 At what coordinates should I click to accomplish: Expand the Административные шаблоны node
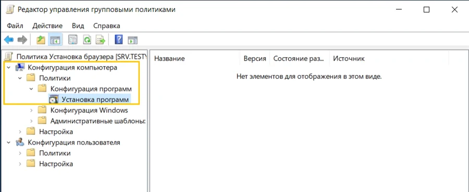[31, 121]
